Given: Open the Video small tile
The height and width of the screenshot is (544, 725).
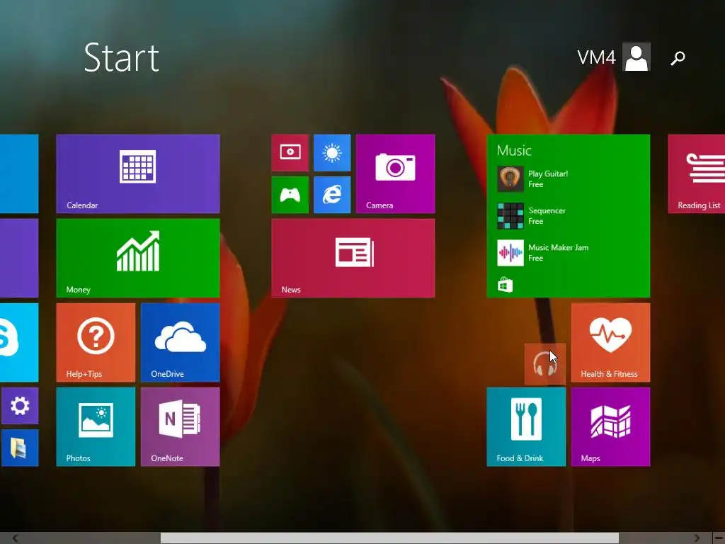Looking at the screenshot, I should [290, 153].
